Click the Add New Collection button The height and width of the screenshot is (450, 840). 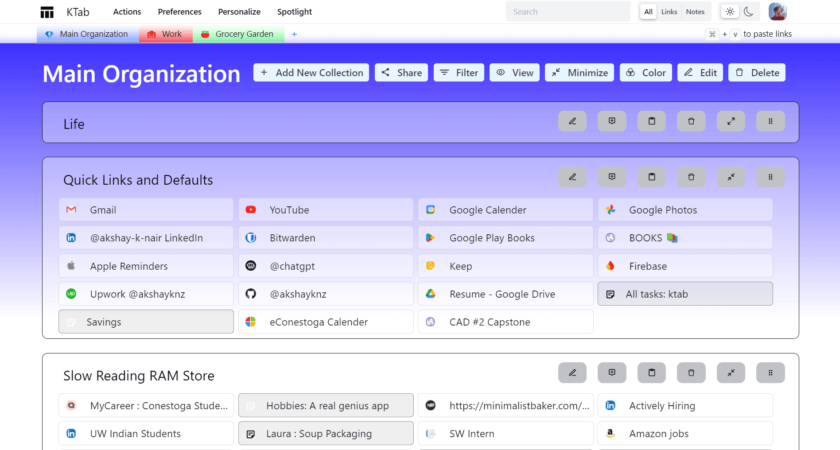[x=311, y=73]
